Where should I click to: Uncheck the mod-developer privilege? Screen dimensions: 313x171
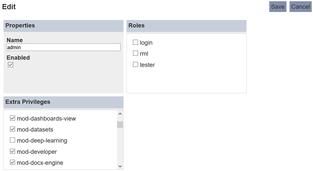point(12,151)
